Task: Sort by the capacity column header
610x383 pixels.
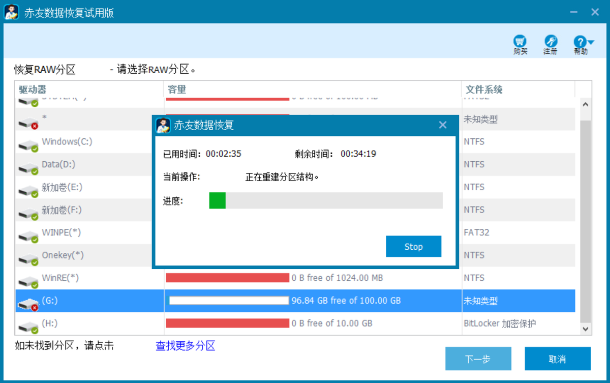Action: coord(177,90)
